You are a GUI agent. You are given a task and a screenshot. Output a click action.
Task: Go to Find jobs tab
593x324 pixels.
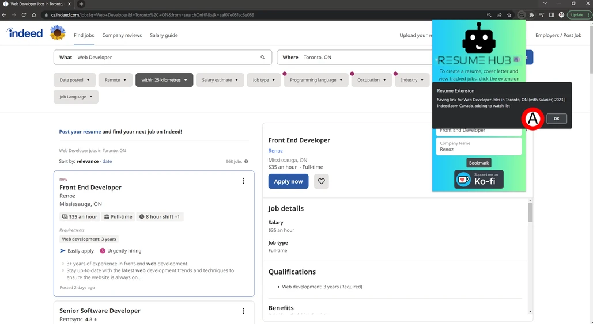coord(84,35)
